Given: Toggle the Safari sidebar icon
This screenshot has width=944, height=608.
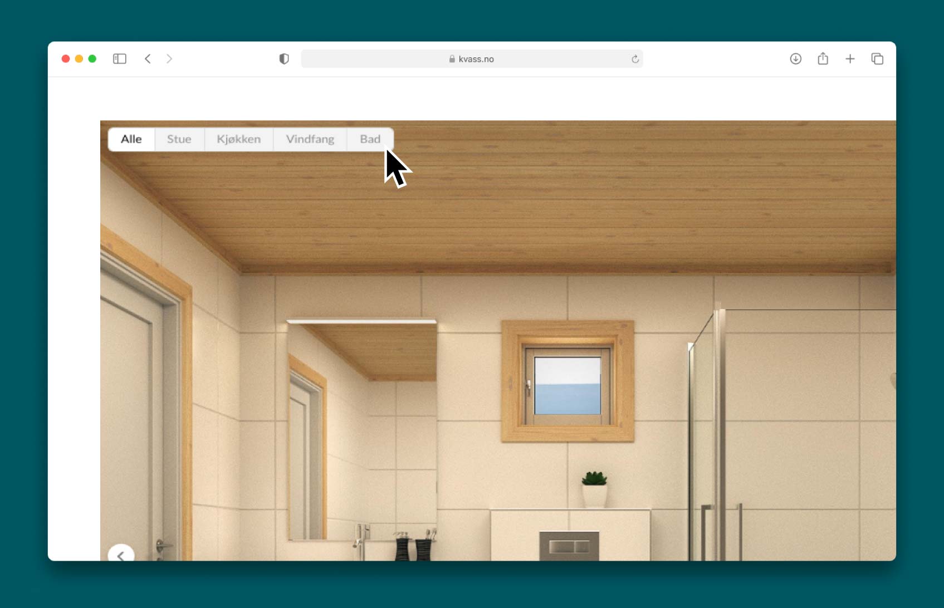Looking at the screenshot, I should point(120,59).
